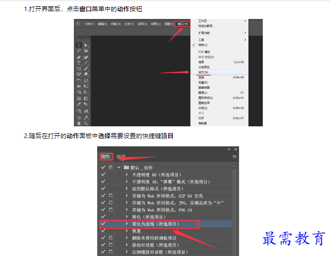This screenshot has height=256, width=330.
Task: Select the Eraser tool
Action: [x=86, y=74]
